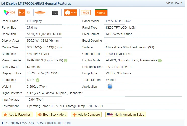Click the Book Stock Alert button label
The height and width of the screenshot is (126, 187).
54,114
